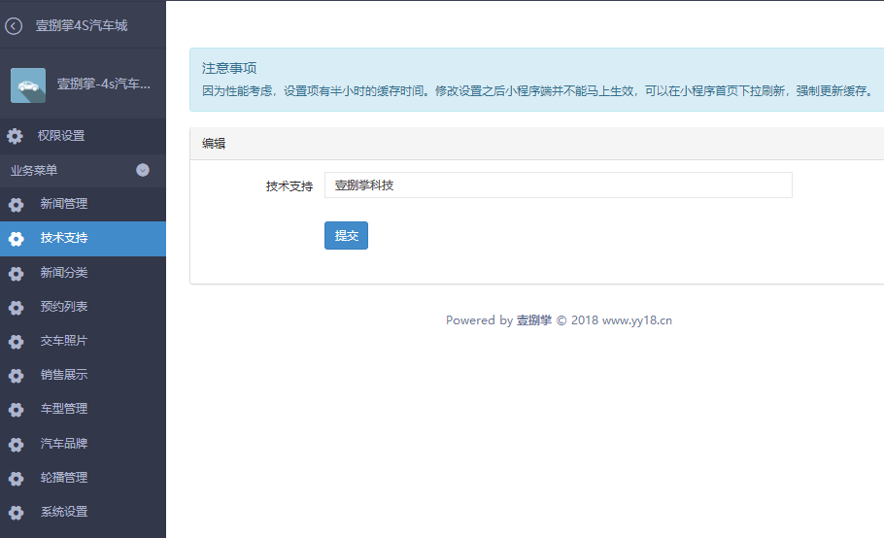
Task: Click the gear icon next to 汽车品牌
Action: tap(16, 445)
